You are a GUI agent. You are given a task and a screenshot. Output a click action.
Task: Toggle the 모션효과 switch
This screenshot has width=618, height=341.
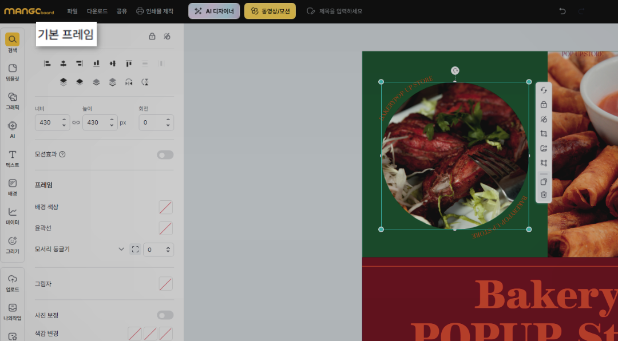point(165,154)
